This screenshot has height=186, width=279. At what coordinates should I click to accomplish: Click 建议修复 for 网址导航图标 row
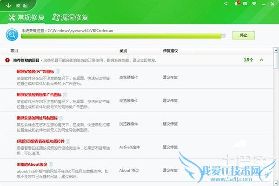point(170,124)
